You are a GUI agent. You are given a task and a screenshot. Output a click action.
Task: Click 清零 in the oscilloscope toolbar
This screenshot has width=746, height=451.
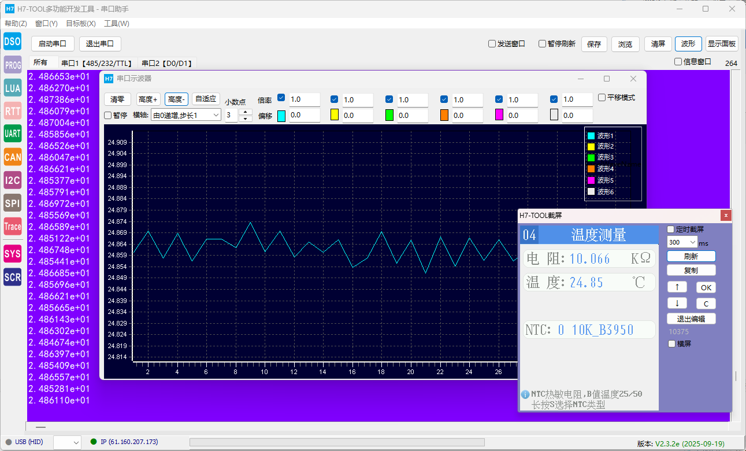point(117,99)
